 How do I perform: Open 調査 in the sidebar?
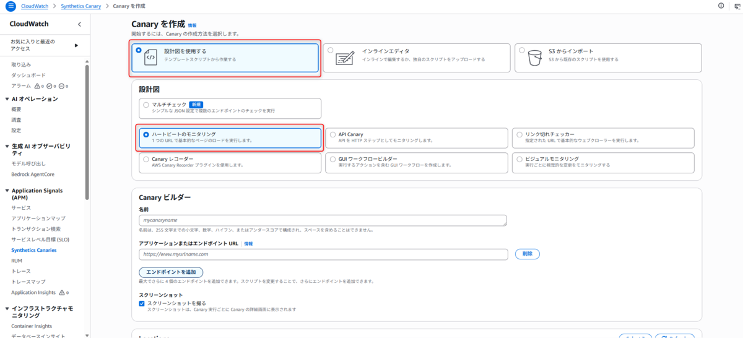[x=16, y=119]
